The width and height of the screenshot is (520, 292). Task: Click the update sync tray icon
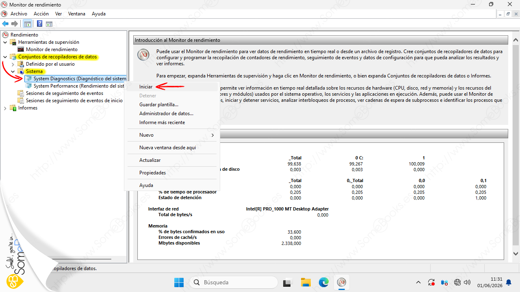tap(431, 282)
